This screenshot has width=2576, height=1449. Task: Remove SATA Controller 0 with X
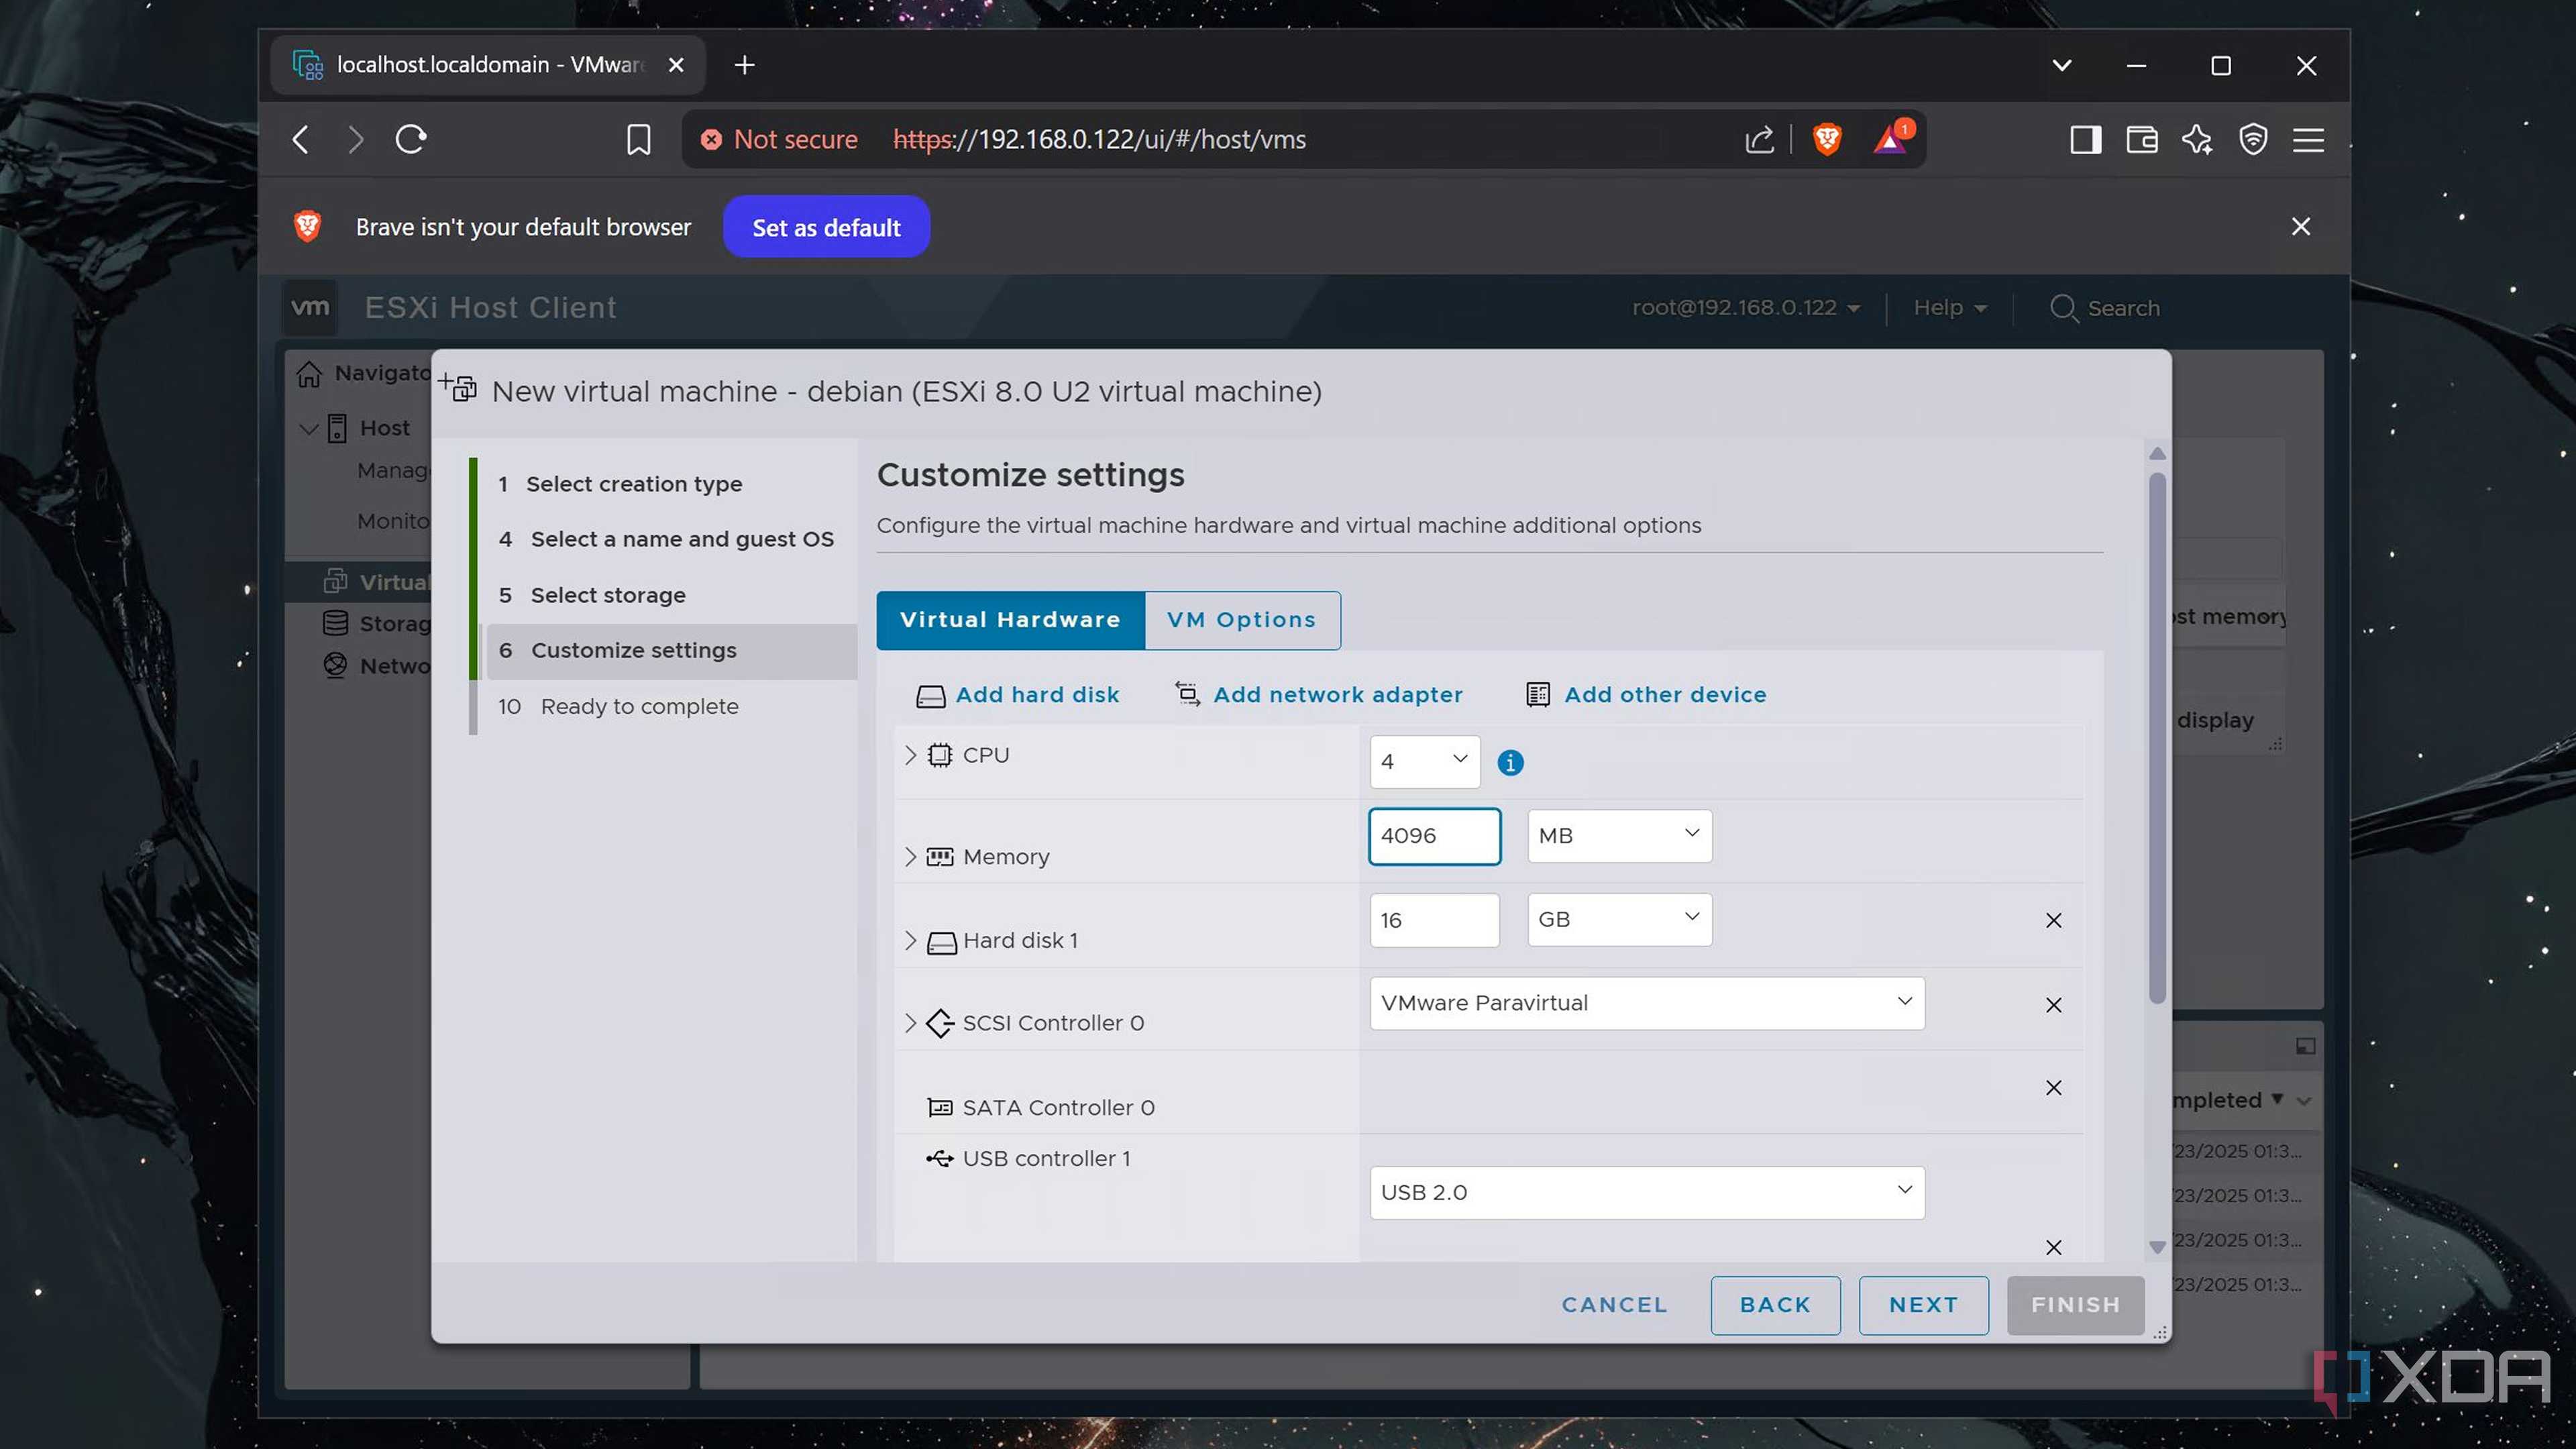click(x=2054, y=1088)
